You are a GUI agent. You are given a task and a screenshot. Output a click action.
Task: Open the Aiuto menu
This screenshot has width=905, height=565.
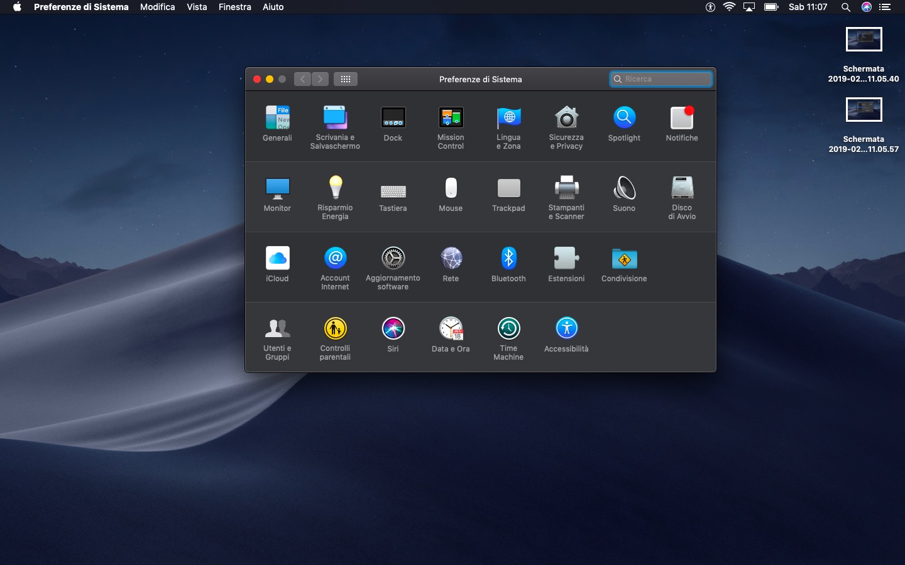pyautogui.click(x=273, y=7)
